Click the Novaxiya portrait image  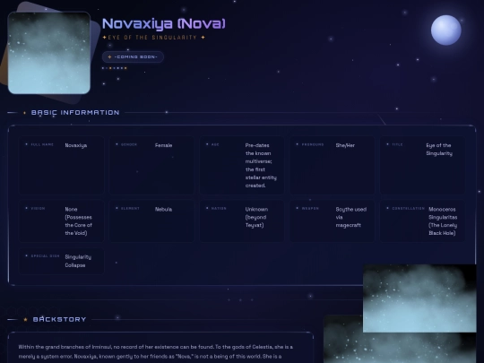pos(49,53)
